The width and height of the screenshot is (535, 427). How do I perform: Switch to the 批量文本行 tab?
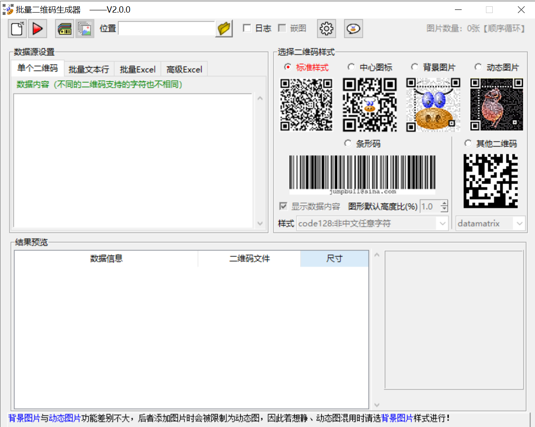(89, 69)
